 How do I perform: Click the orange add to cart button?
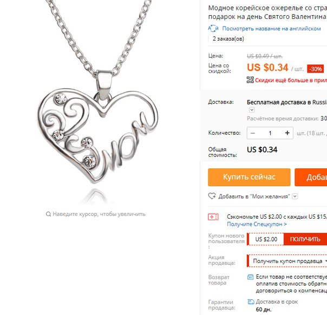311,177
